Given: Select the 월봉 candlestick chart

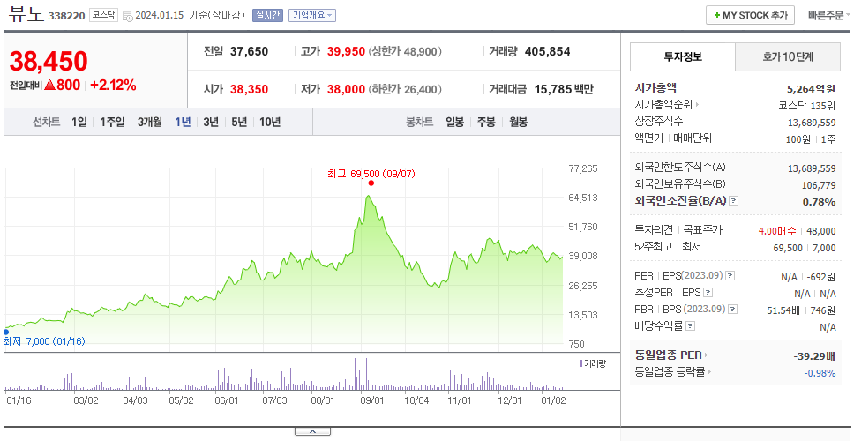Looking at the screenshot, I should [519, 122].
